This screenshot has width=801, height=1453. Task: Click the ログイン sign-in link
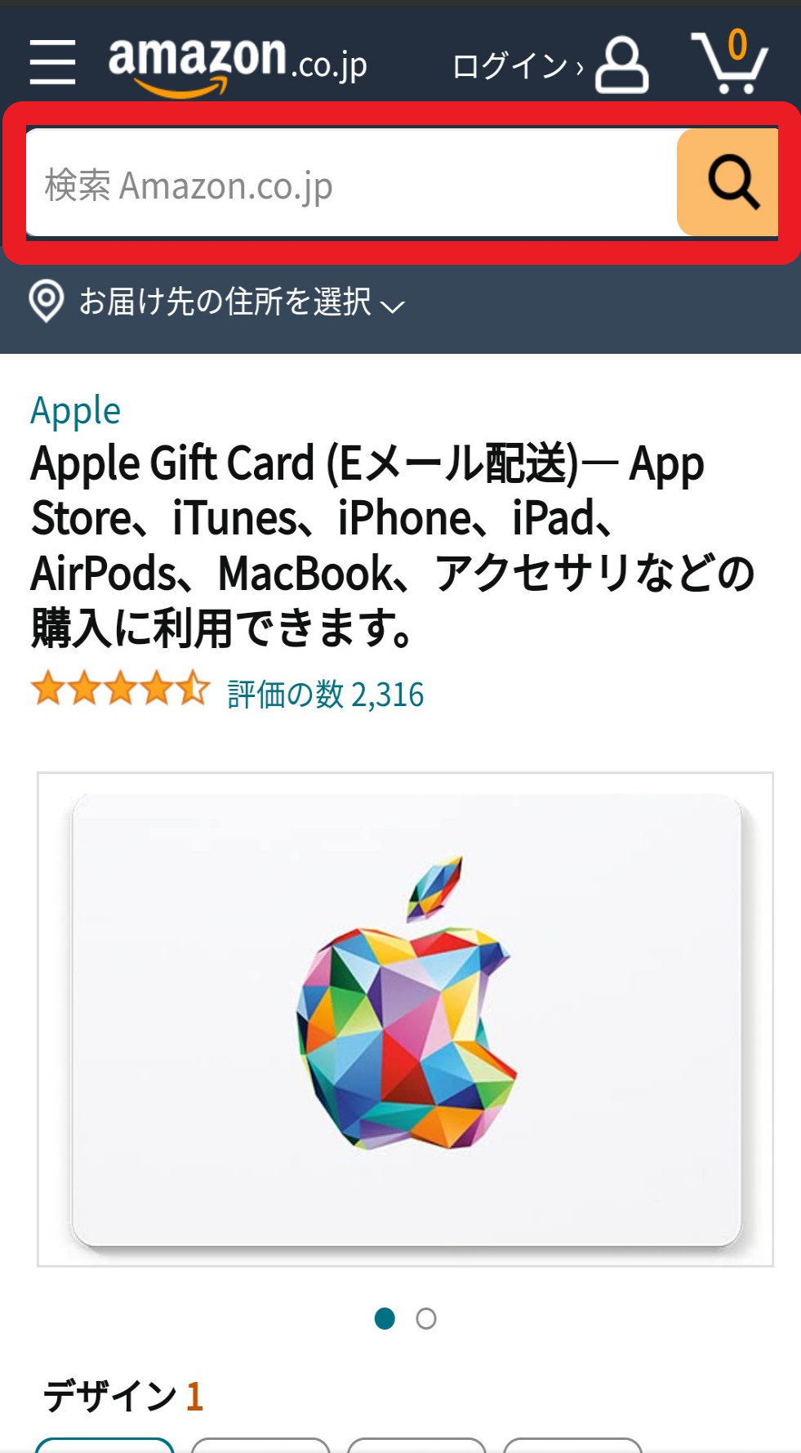click(518, 66)
